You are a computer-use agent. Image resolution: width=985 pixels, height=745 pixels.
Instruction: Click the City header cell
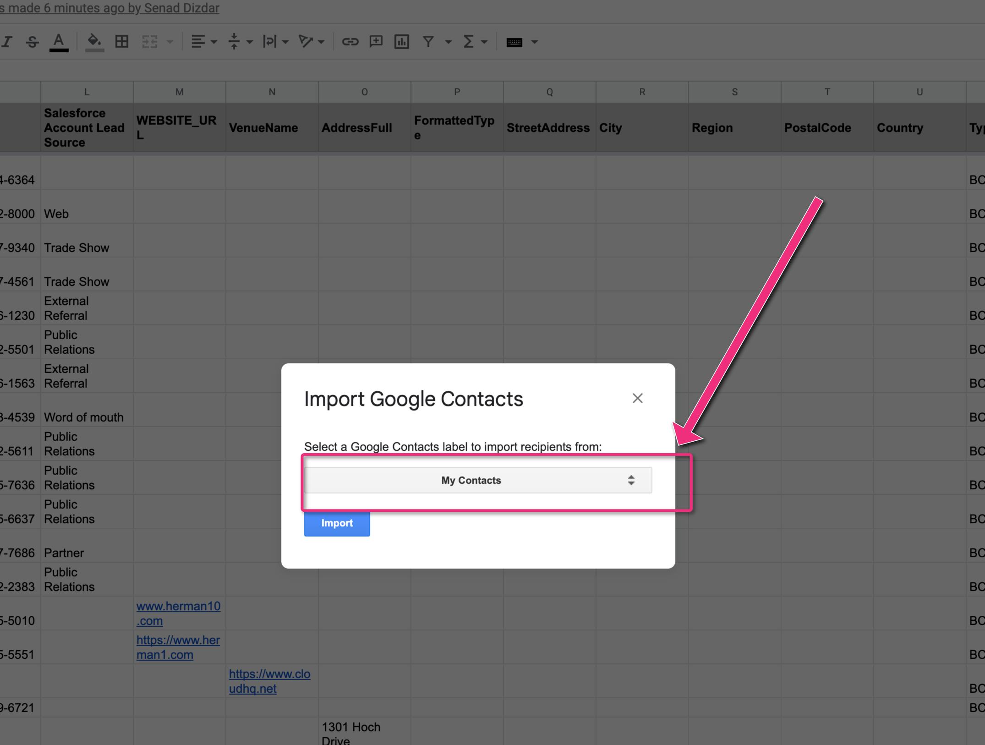pyautogui.click(x=642, y=127)
